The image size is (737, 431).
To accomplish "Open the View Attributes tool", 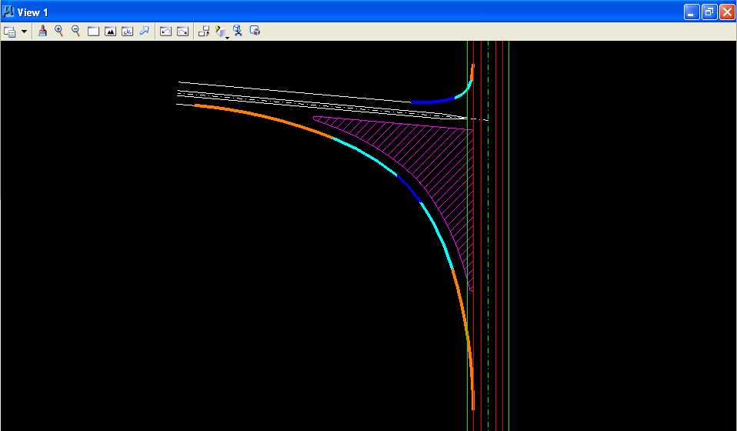I will coord(10,32).
